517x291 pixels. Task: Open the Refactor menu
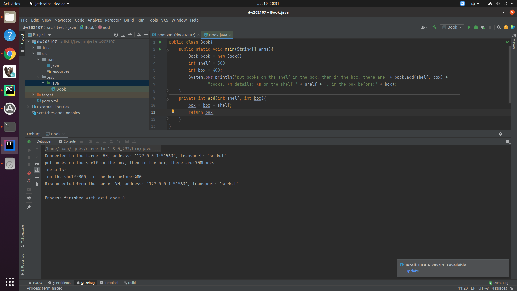[x=113, y=20]
